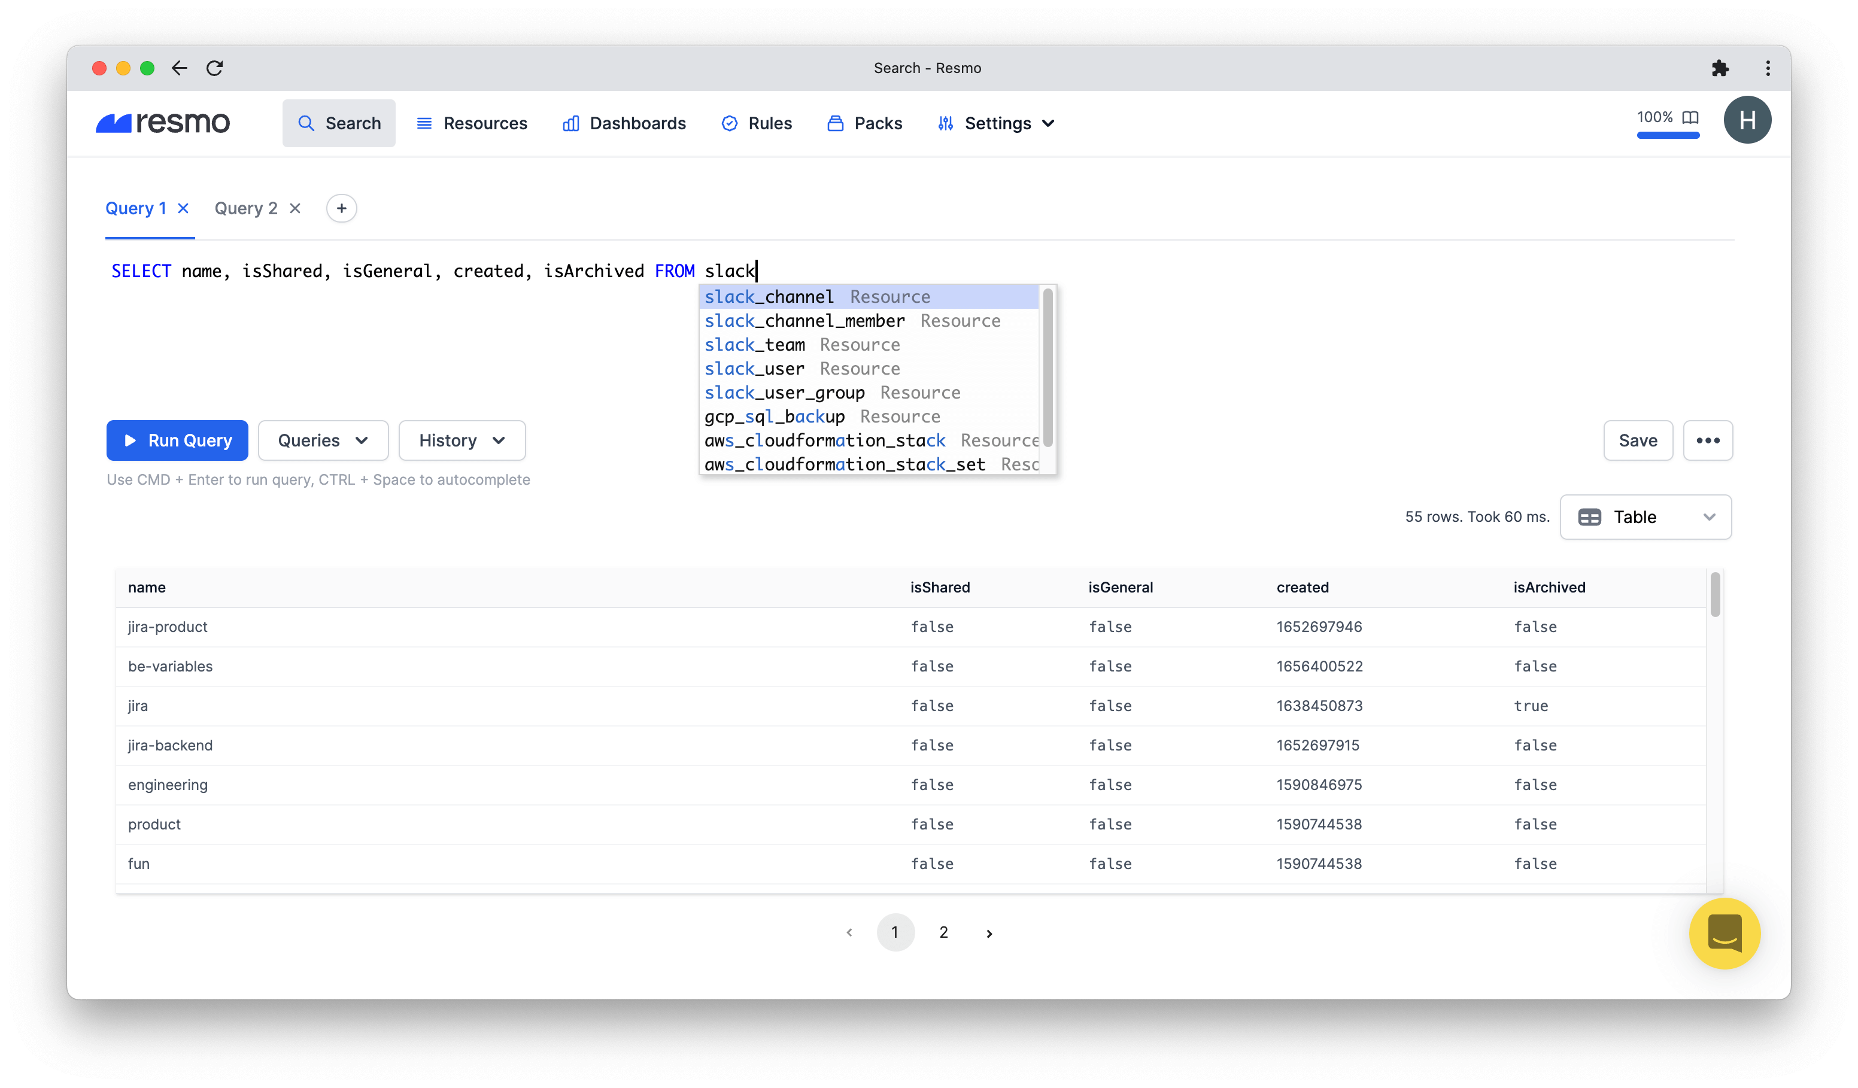Go to results page 2
Viewport: 1858px width, 1088px height.
pyautogui.click(x=944, y=932)
